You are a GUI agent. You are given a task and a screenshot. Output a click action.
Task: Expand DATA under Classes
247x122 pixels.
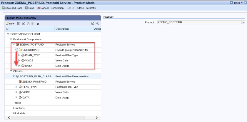[16, 97]
